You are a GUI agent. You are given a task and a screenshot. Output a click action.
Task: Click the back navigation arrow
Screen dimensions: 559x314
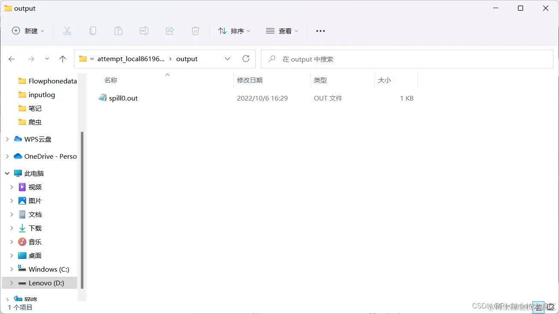pos(12,59)
